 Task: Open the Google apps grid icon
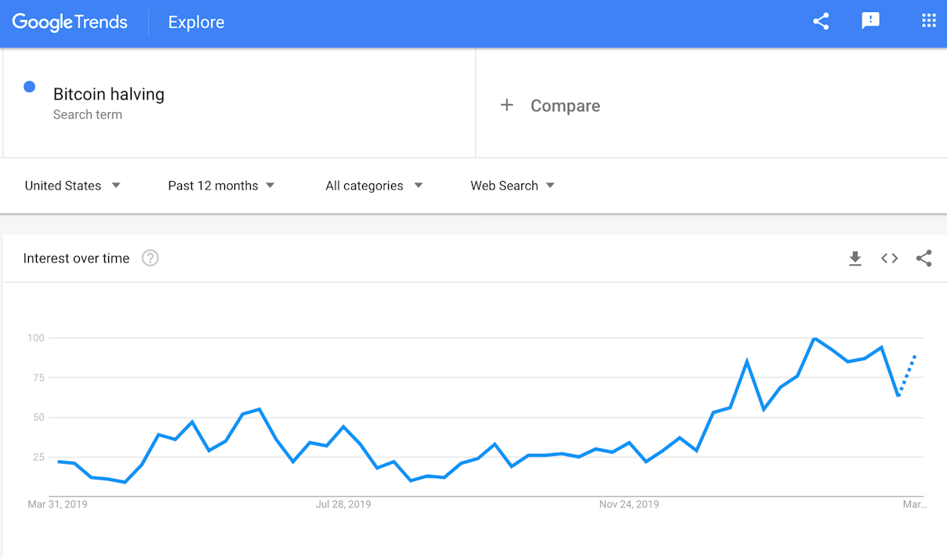click(928, 21)
